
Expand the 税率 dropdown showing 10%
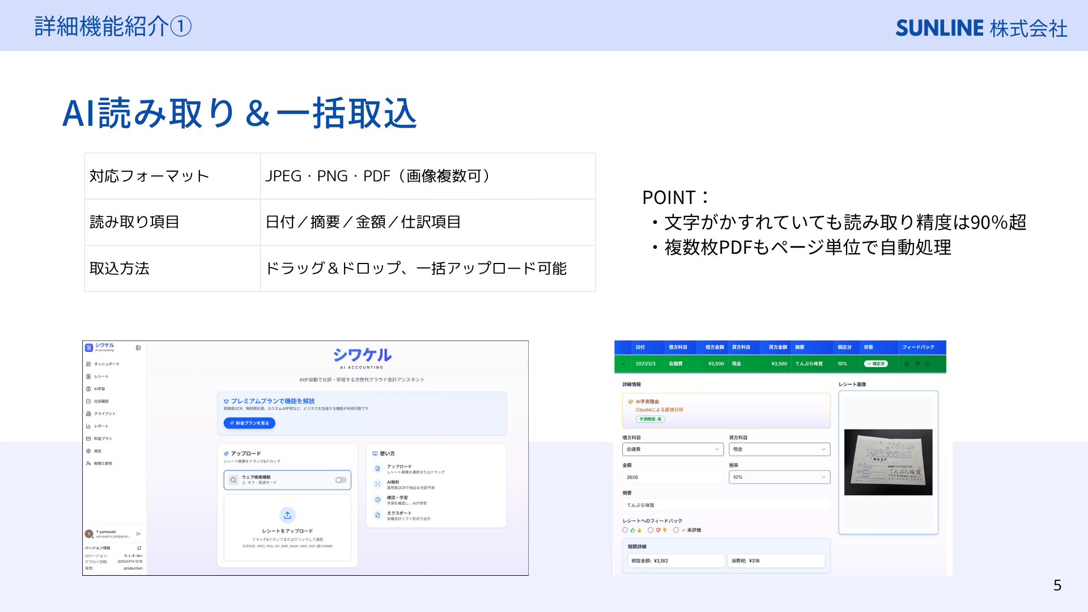coord(779,477)
